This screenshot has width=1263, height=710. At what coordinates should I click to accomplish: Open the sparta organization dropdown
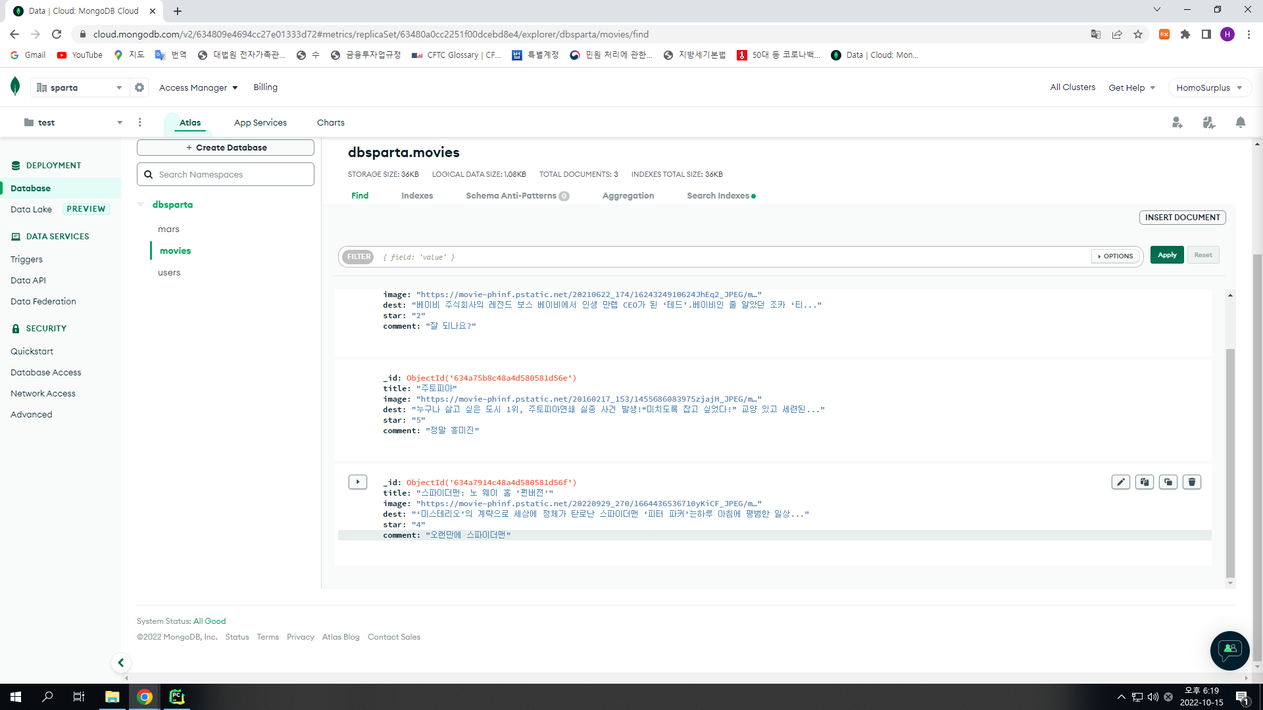coord(79,87)
